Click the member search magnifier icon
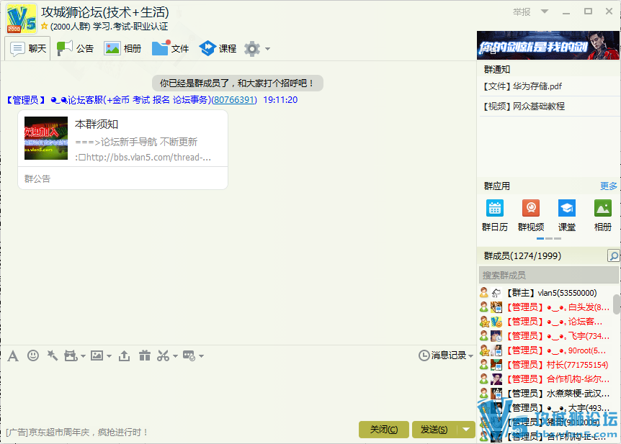 [613, 255]
